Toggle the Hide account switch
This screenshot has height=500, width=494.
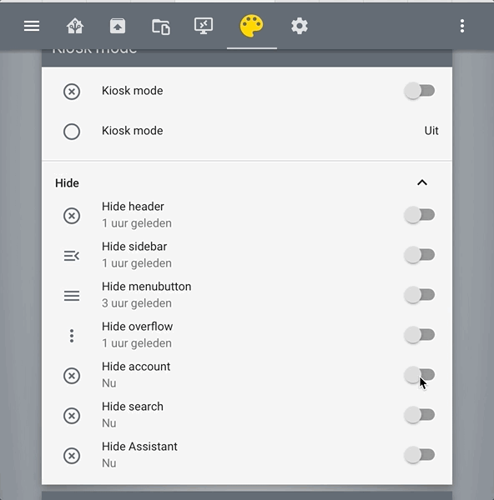coord(419,375)
